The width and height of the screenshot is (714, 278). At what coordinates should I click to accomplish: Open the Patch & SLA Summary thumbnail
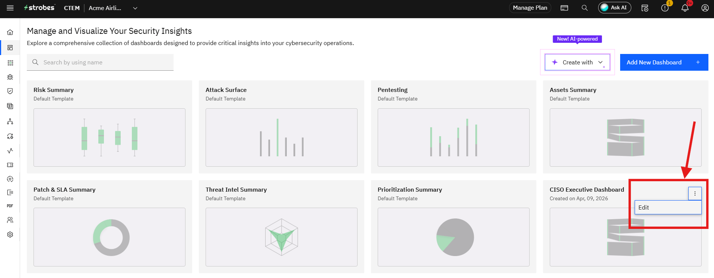pos(110,237)
